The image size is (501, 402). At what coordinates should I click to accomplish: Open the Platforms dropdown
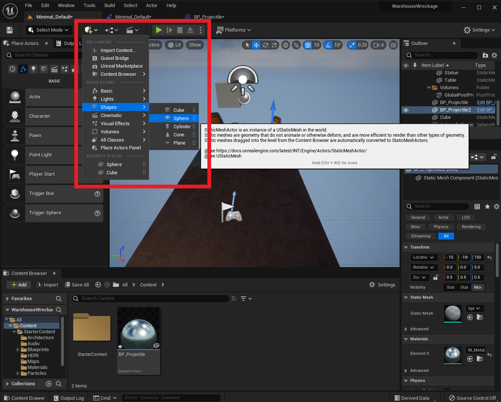234,30
